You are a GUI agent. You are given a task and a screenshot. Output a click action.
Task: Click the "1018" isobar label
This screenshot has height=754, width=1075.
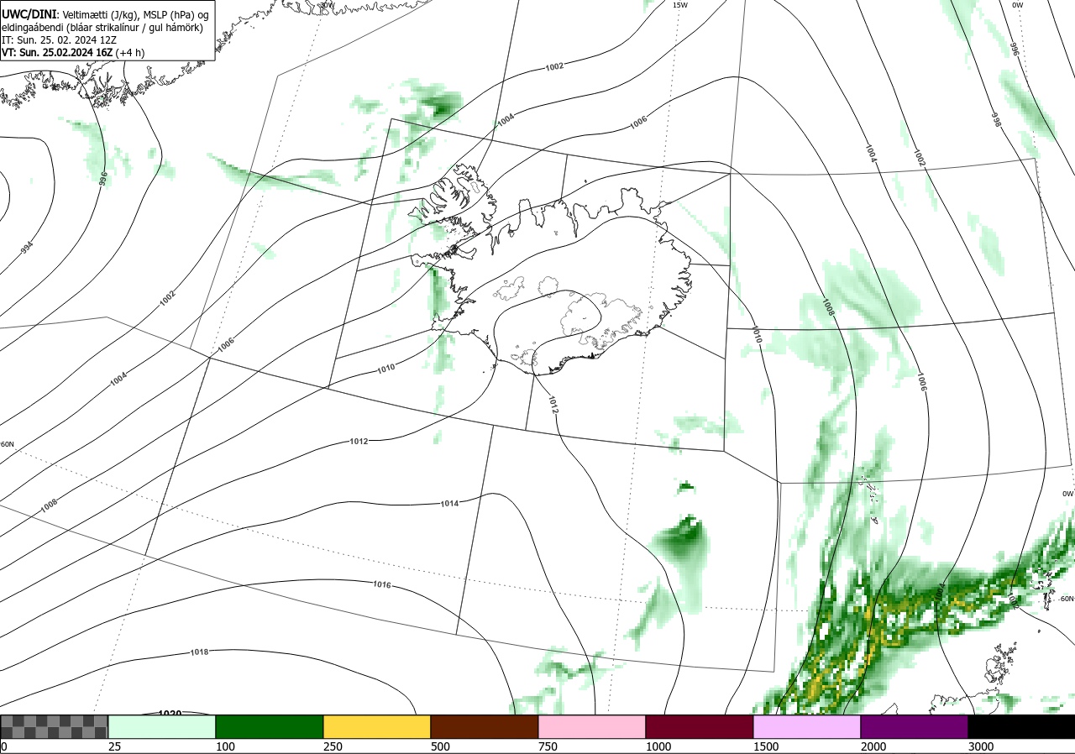[x=199, y=652]
